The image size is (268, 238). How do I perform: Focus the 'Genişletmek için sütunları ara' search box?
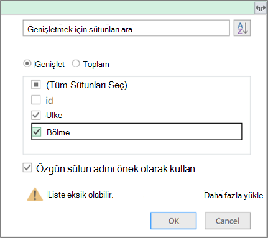tap(126, 28)
